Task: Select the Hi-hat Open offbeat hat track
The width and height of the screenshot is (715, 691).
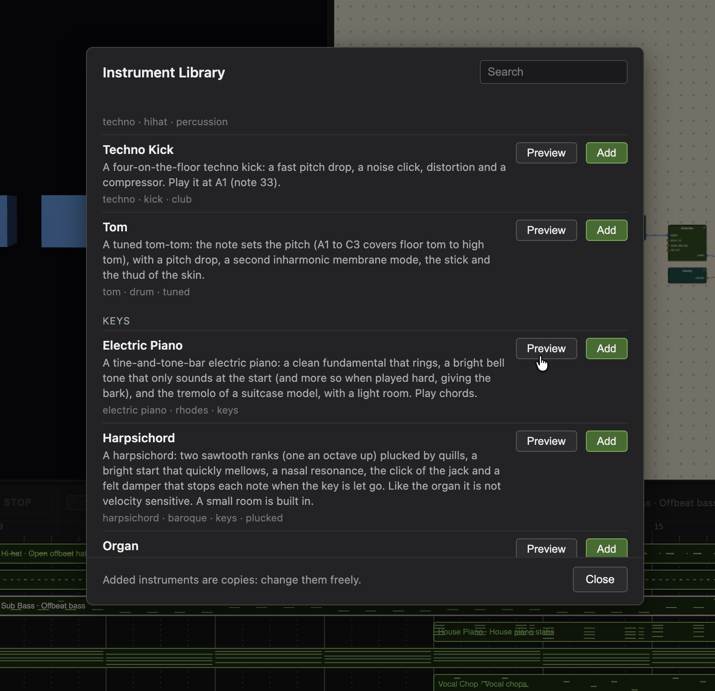Action: (43, 554)
